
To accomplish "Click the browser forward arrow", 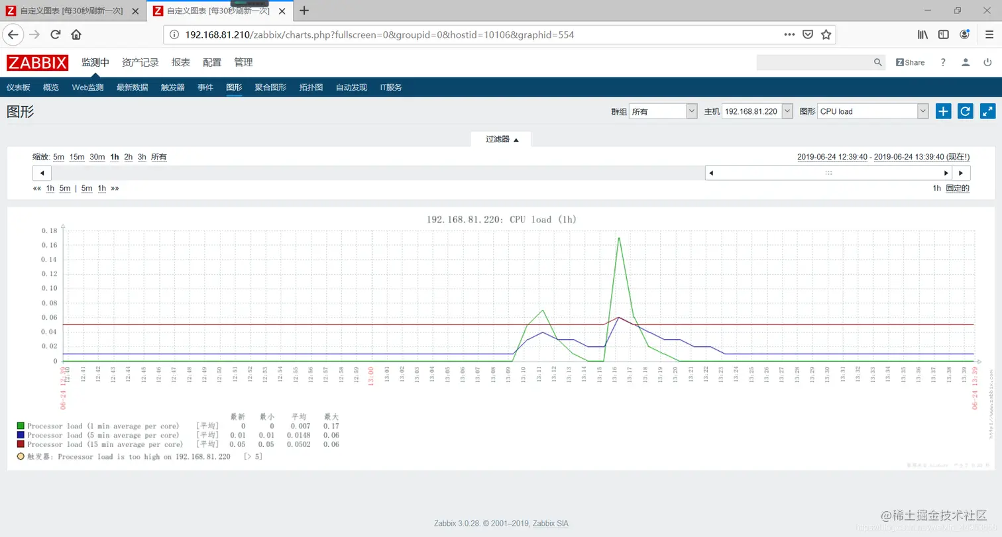I will tap(34, 34).
